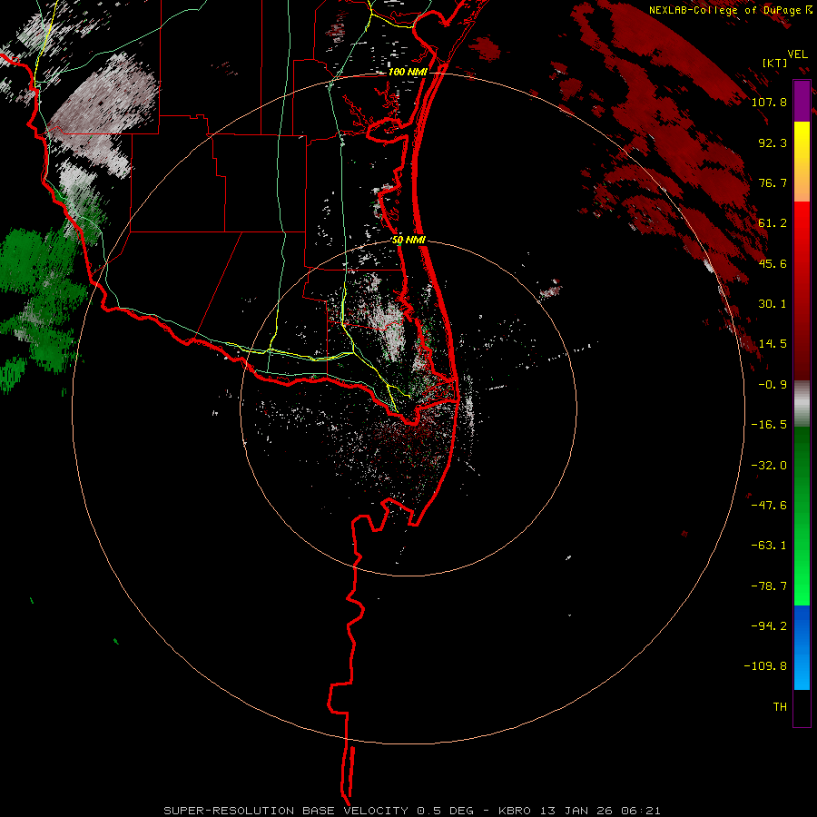The height and width of the screenshot is (817, 817).
Task: Click the TH legend label
Action: pos(780,707)
